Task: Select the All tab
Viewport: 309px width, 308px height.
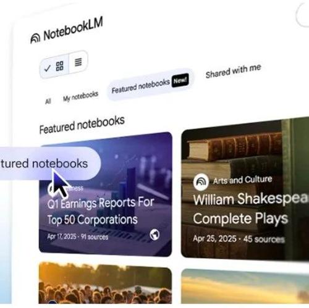Action: [48, 101]
